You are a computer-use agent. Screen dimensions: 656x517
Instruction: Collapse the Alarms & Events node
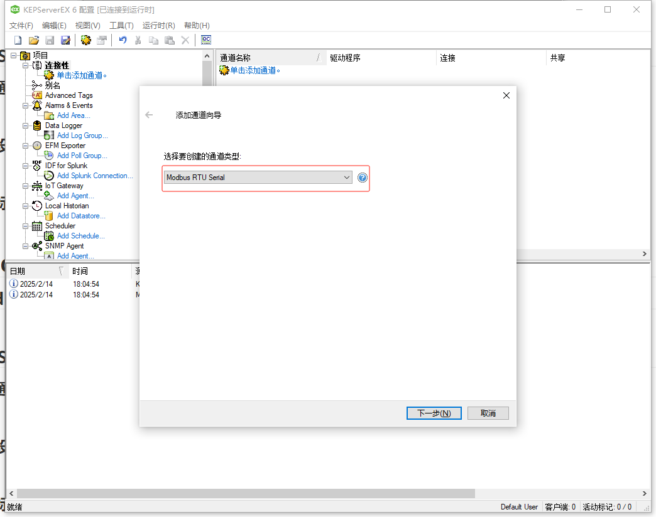click(x=26, y=105)
